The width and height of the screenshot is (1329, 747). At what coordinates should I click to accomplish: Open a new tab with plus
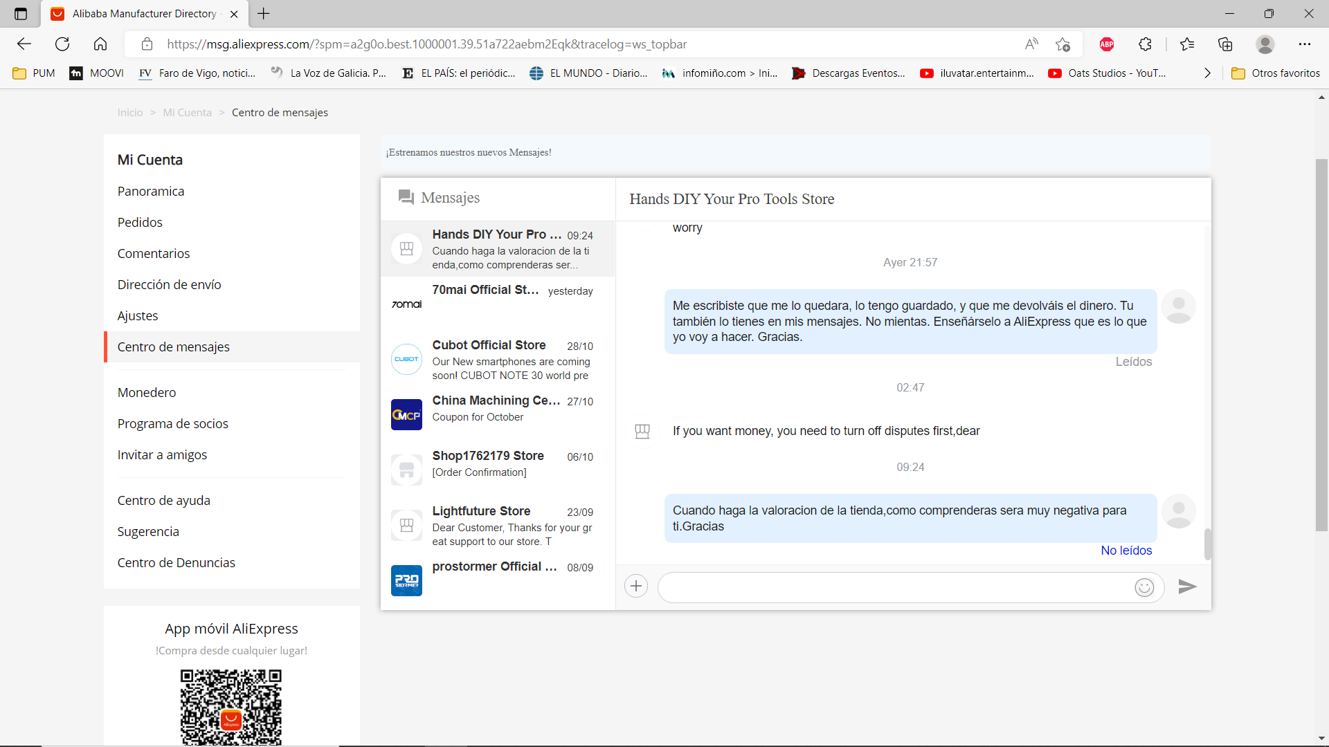tap(264, 14)
